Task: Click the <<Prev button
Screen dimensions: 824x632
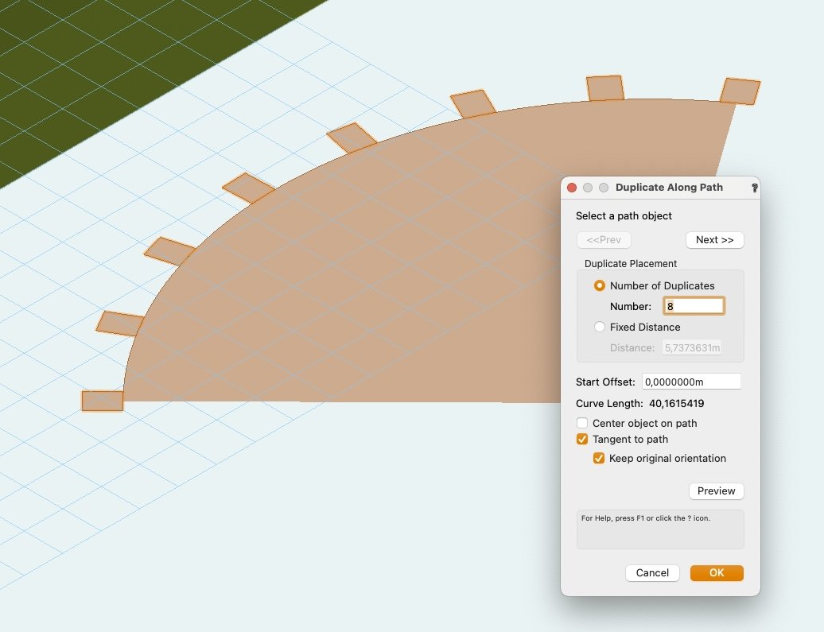Action: tap(604, 240)
